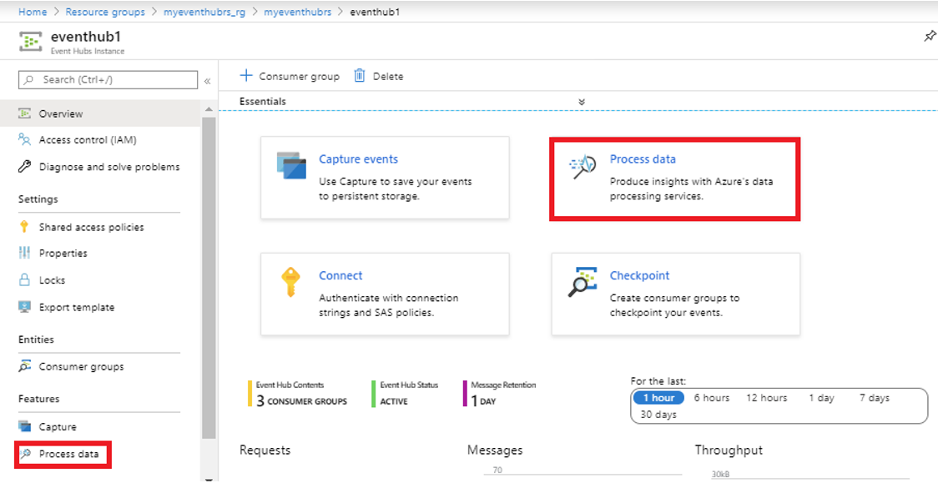Go to myeventhubrs breadcrumb
The height and width of the screenshot is (483, 938).
tap(297, 12)
